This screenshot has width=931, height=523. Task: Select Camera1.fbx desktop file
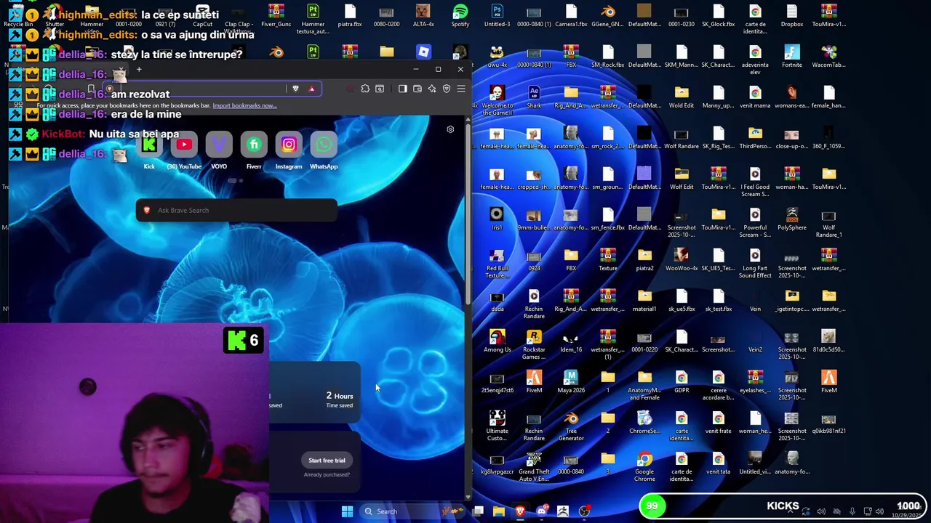point(571,16)
